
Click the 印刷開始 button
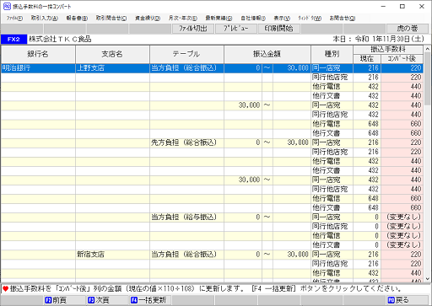click(x=278, y=29)
